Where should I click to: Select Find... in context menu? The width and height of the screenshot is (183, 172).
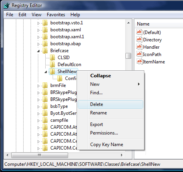[111, 93]
